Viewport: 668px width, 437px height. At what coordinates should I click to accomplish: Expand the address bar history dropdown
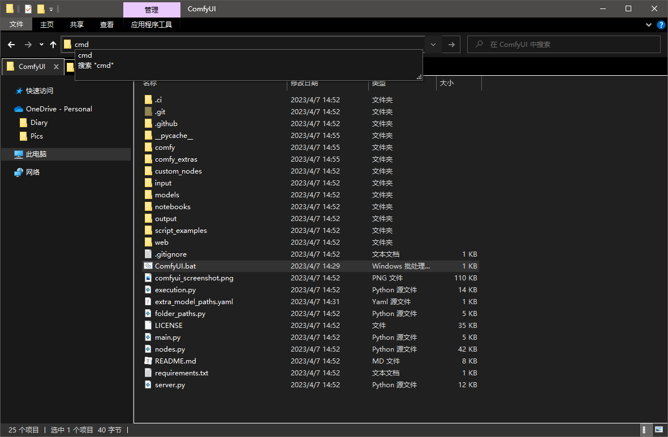433,44
